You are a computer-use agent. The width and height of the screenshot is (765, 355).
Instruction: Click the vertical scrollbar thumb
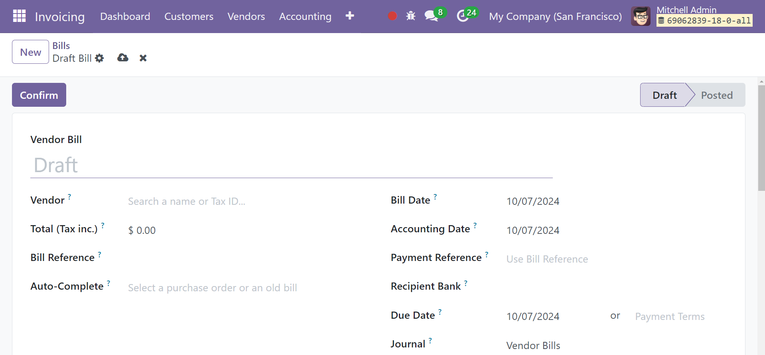pos(761,138)
